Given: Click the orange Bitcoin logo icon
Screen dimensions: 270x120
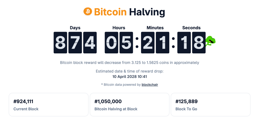Looking at the screenshot, I should coord(87,11).
